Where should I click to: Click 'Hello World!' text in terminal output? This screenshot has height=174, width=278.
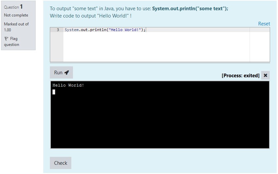point(68,85)
